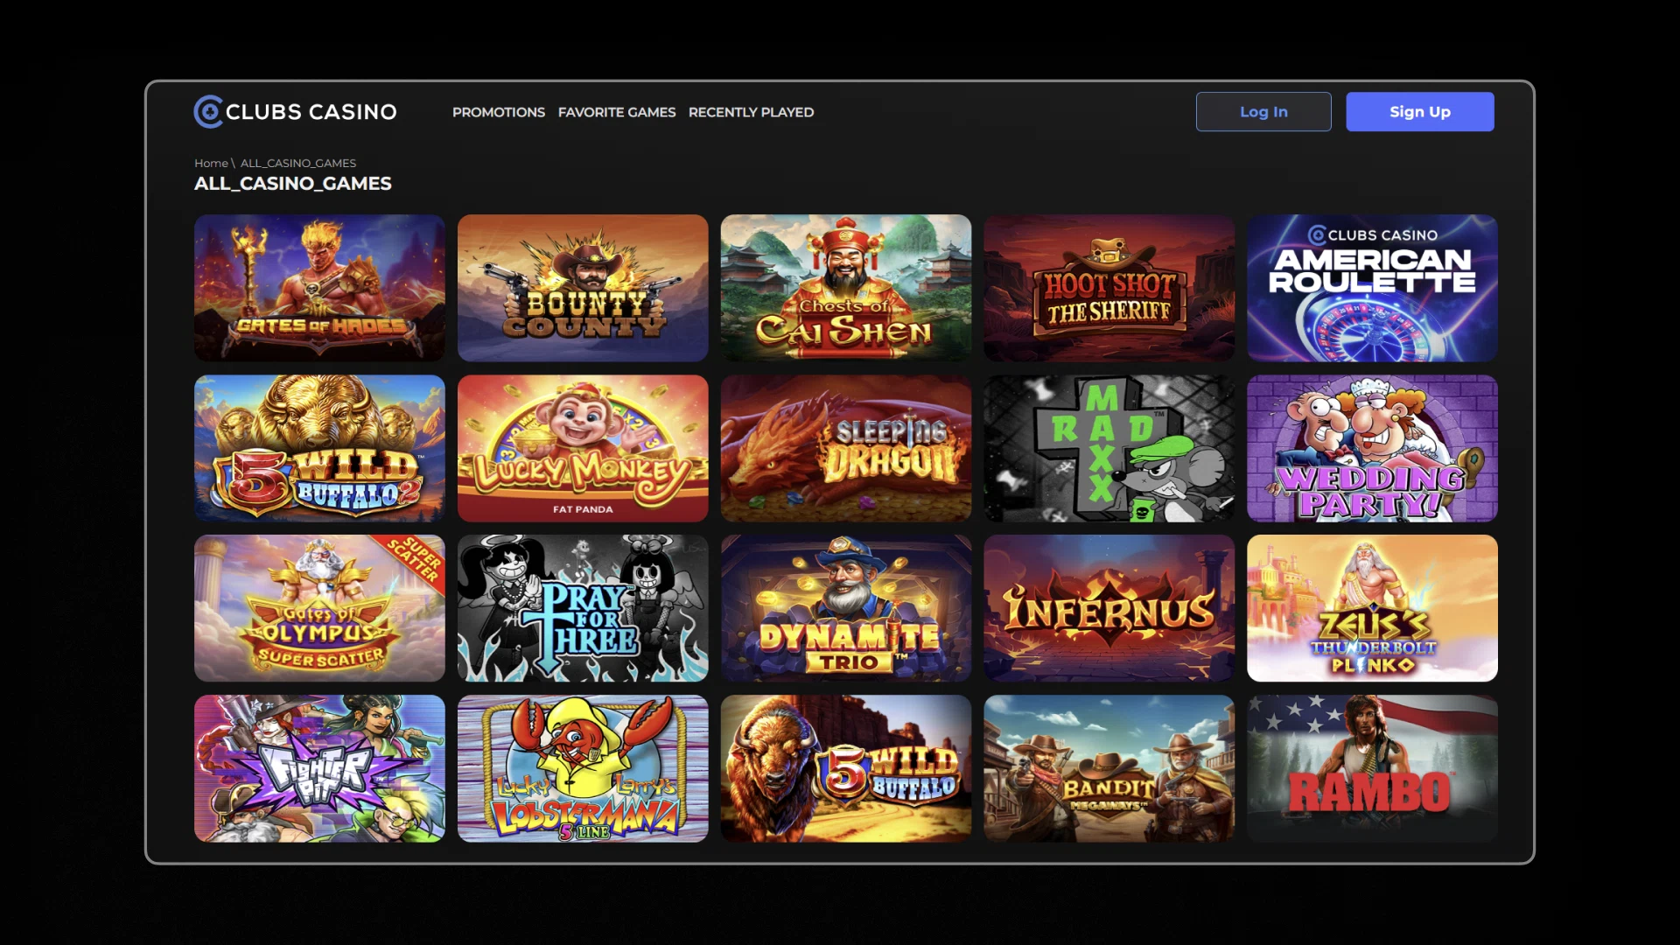This screenshot has height=945, width=1680.
Task: Open the Rad Maxx game
Action: (1109, 448)
